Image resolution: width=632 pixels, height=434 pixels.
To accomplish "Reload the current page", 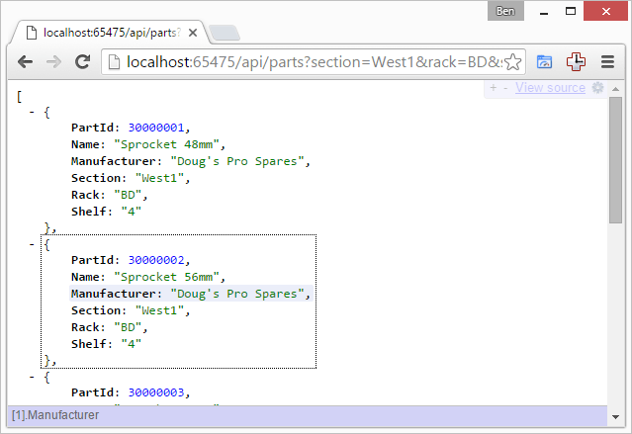I will click(x=83, y=61).
